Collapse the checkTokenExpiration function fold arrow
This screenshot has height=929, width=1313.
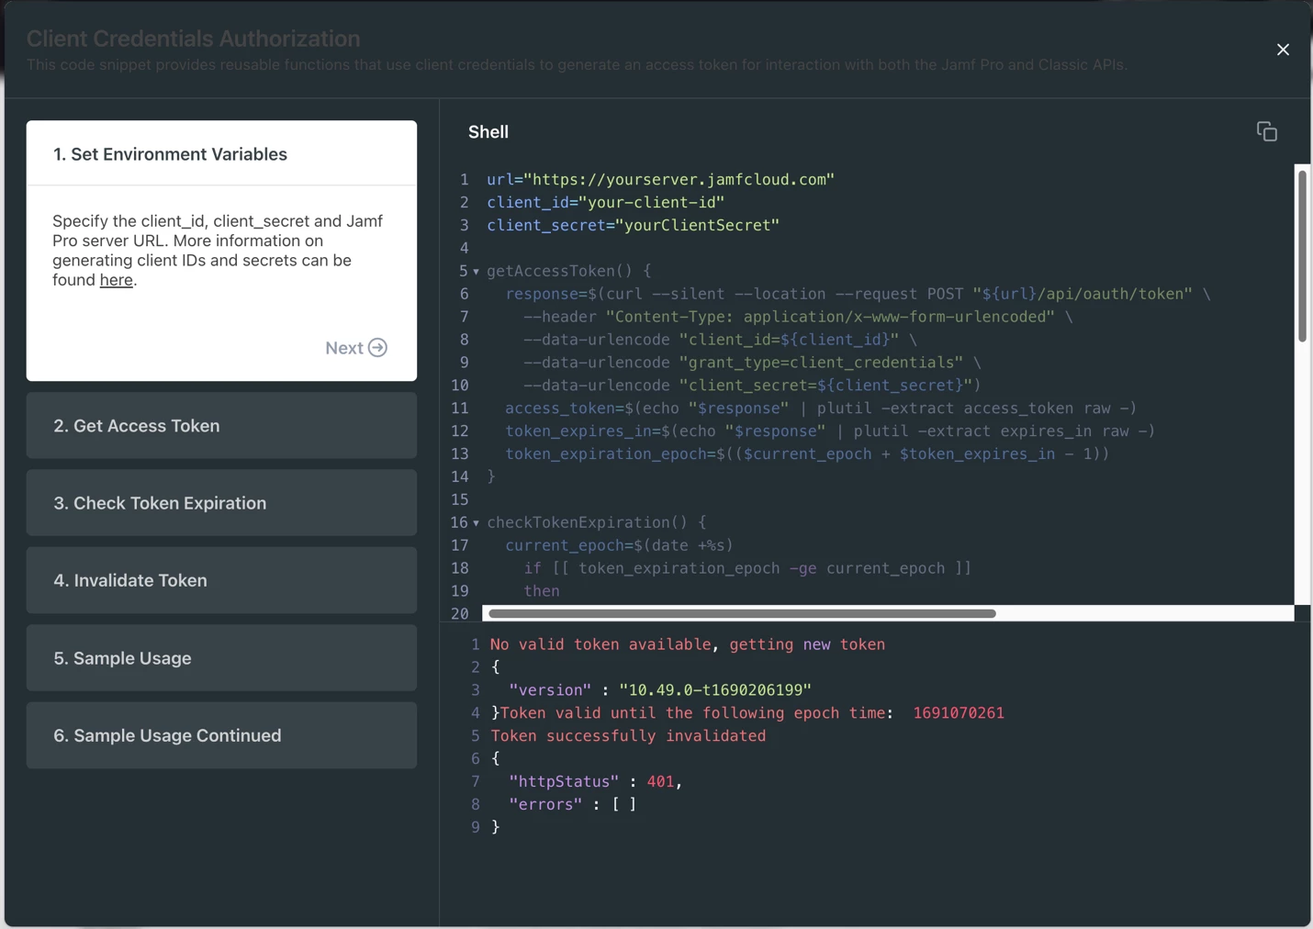click(x=476, y=523)
